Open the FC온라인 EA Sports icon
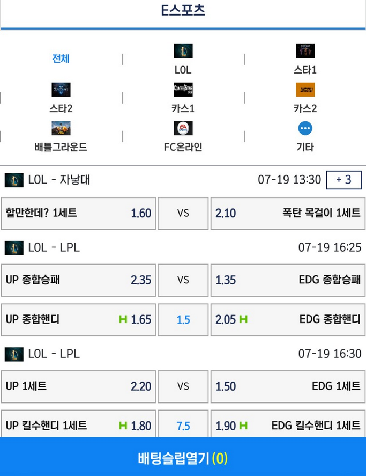This screenshot has height=476, width=366. 183,128
